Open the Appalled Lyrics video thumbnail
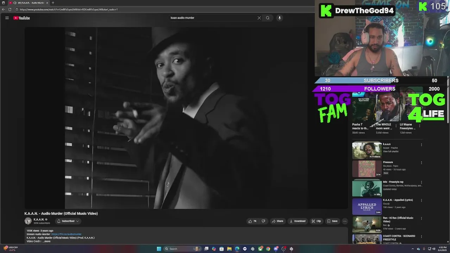 (367, 206)
